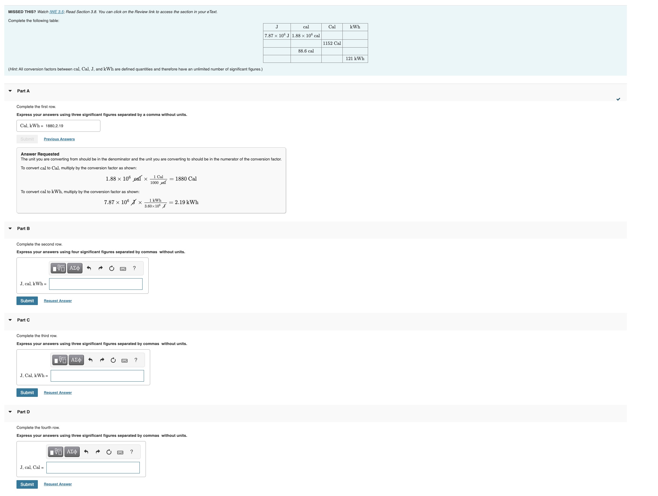Submit the Part B answer
The width and height of the screenshot is (658, 496).
click(x=27, y=301)
